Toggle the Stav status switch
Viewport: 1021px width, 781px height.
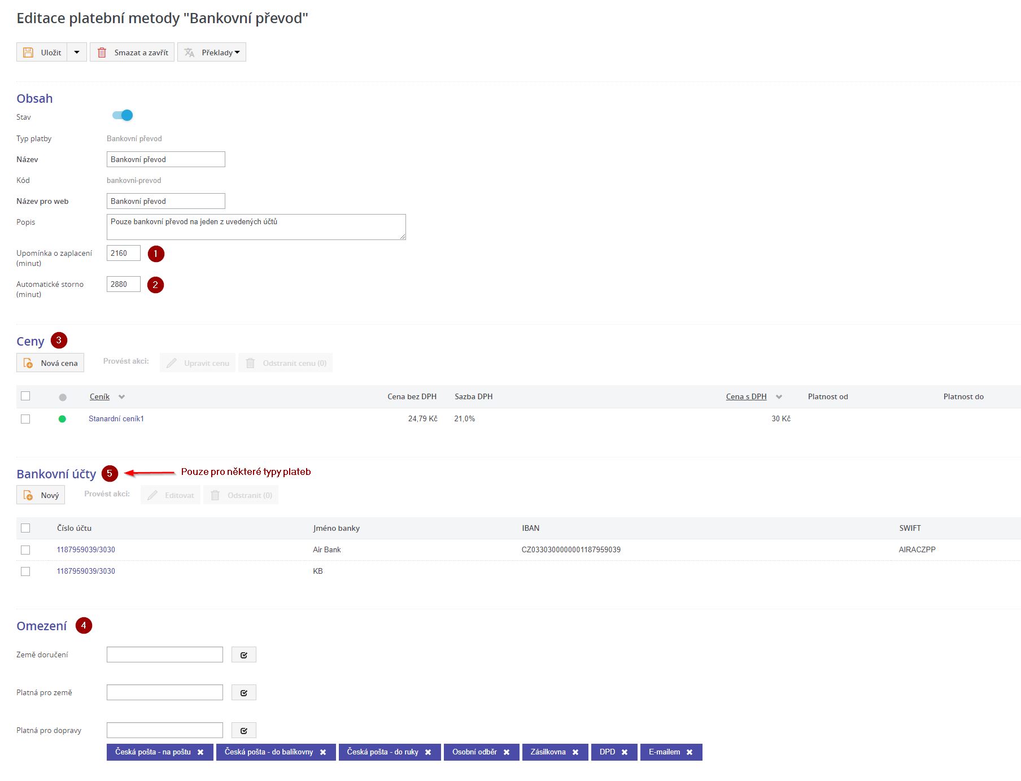coord(123,115)
